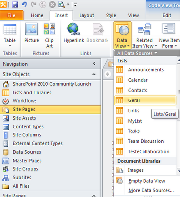
Task: Click the Refresh circular icon in title bar
Action: click(43, 5)
